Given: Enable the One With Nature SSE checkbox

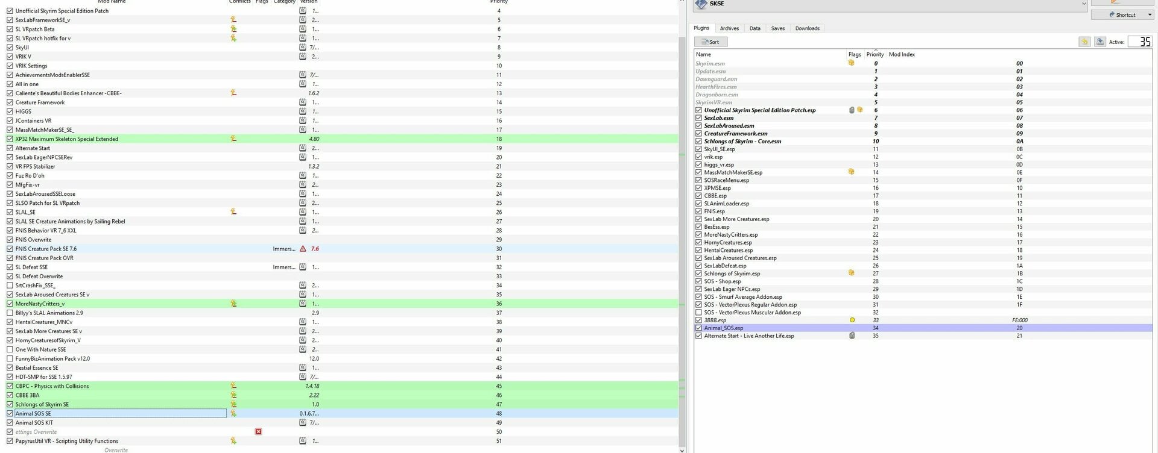Looking at the screenshot, I should pos(10,349).
